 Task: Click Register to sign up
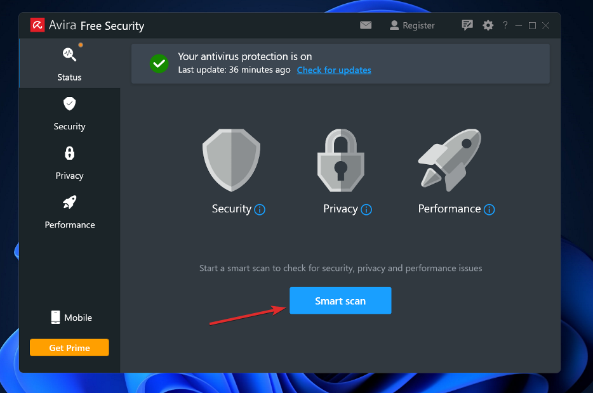(x=412, y=25)
